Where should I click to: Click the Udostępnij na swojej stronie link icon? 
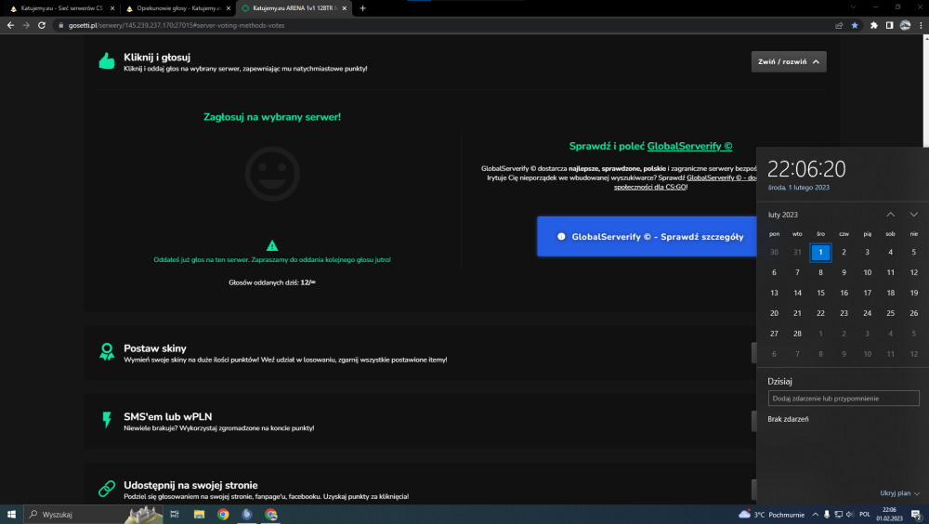coord(107,489)
